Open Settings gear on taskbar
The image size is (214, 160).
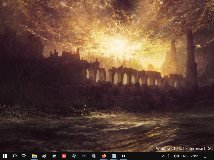(124, 156)
